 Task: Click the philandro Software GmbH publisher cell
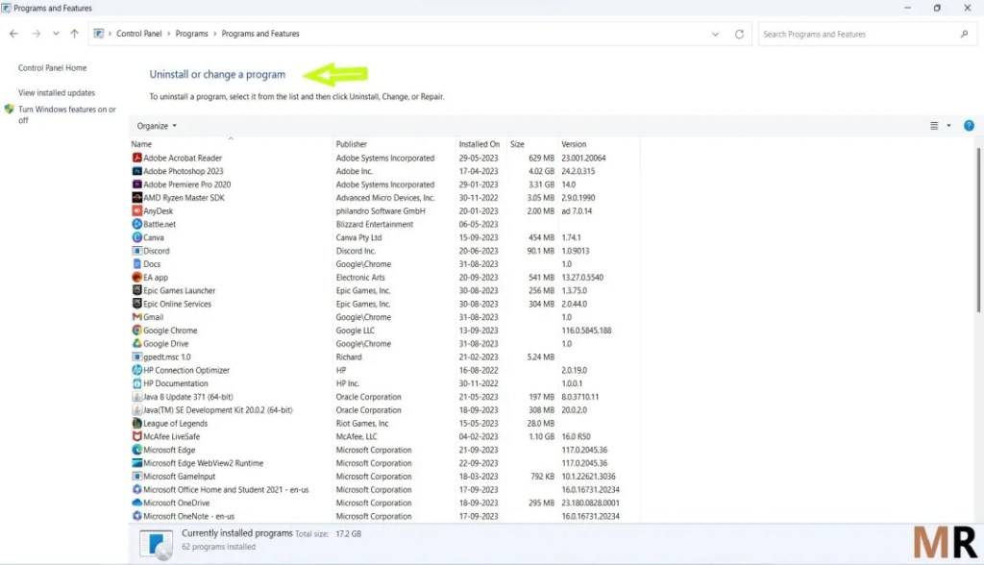(381, 211)
